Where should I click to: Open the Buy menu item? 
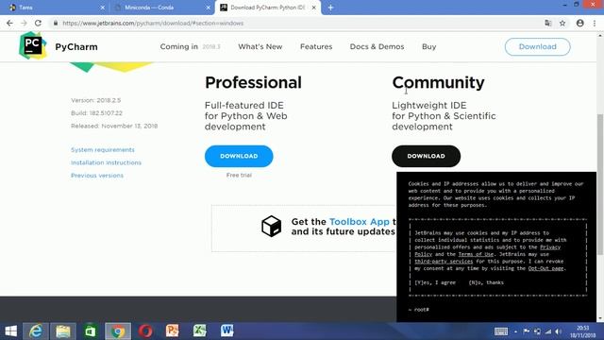click(x=428, y=46)
